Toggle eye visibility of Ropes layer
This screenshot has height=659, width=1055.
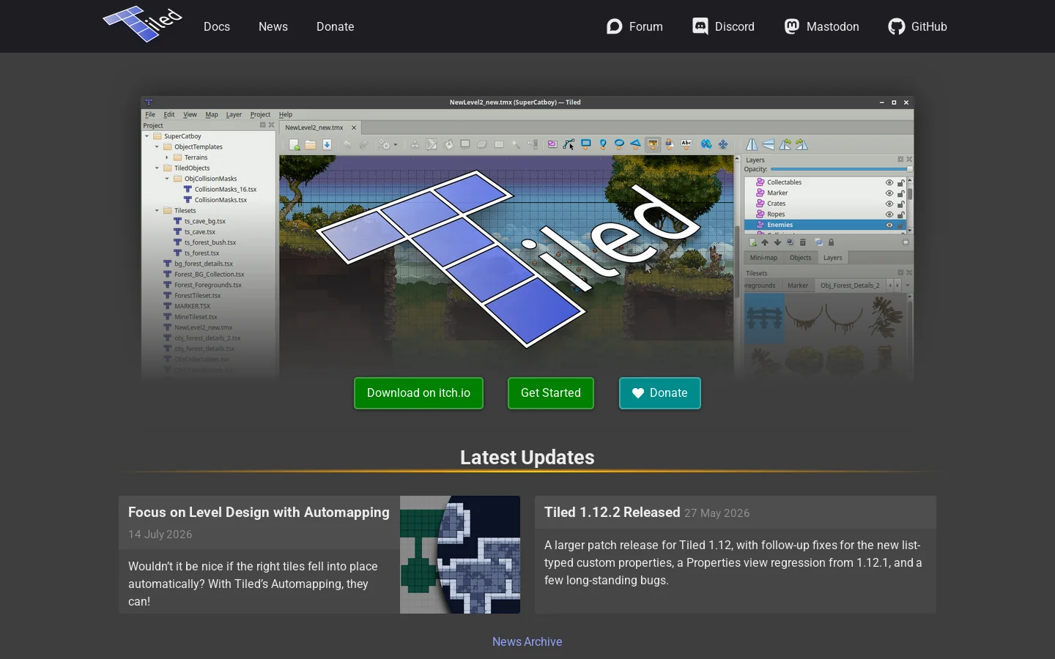(889, 215)
